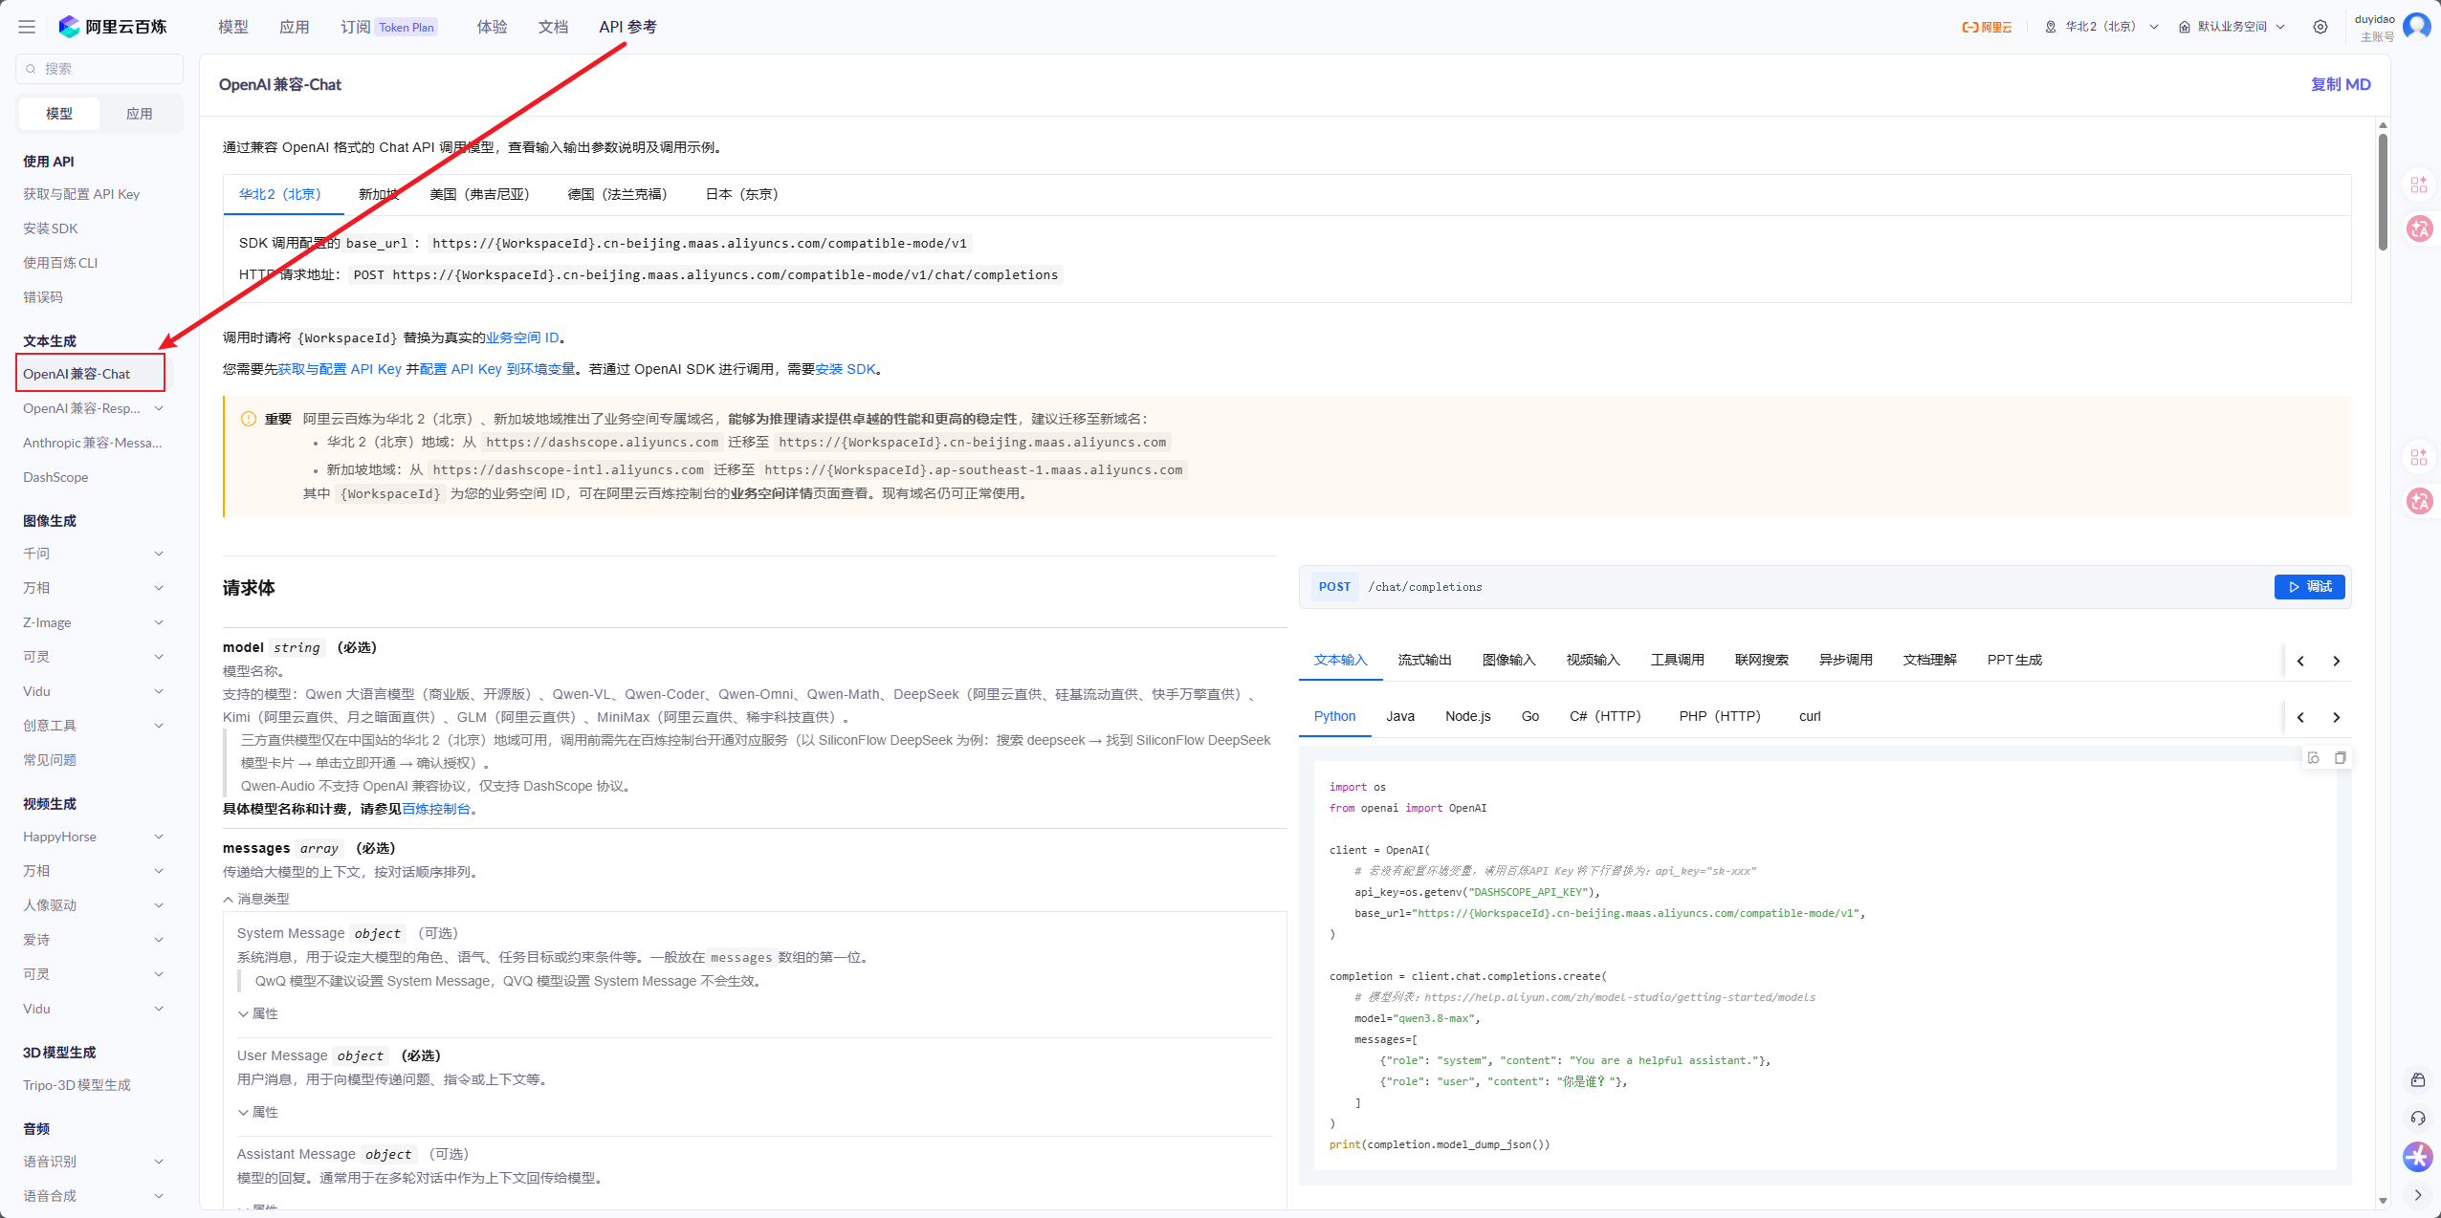Show previous language tabs with left arrow
The height and width of the screenshot is (1218, 2441).
(x=2300, y=717)
